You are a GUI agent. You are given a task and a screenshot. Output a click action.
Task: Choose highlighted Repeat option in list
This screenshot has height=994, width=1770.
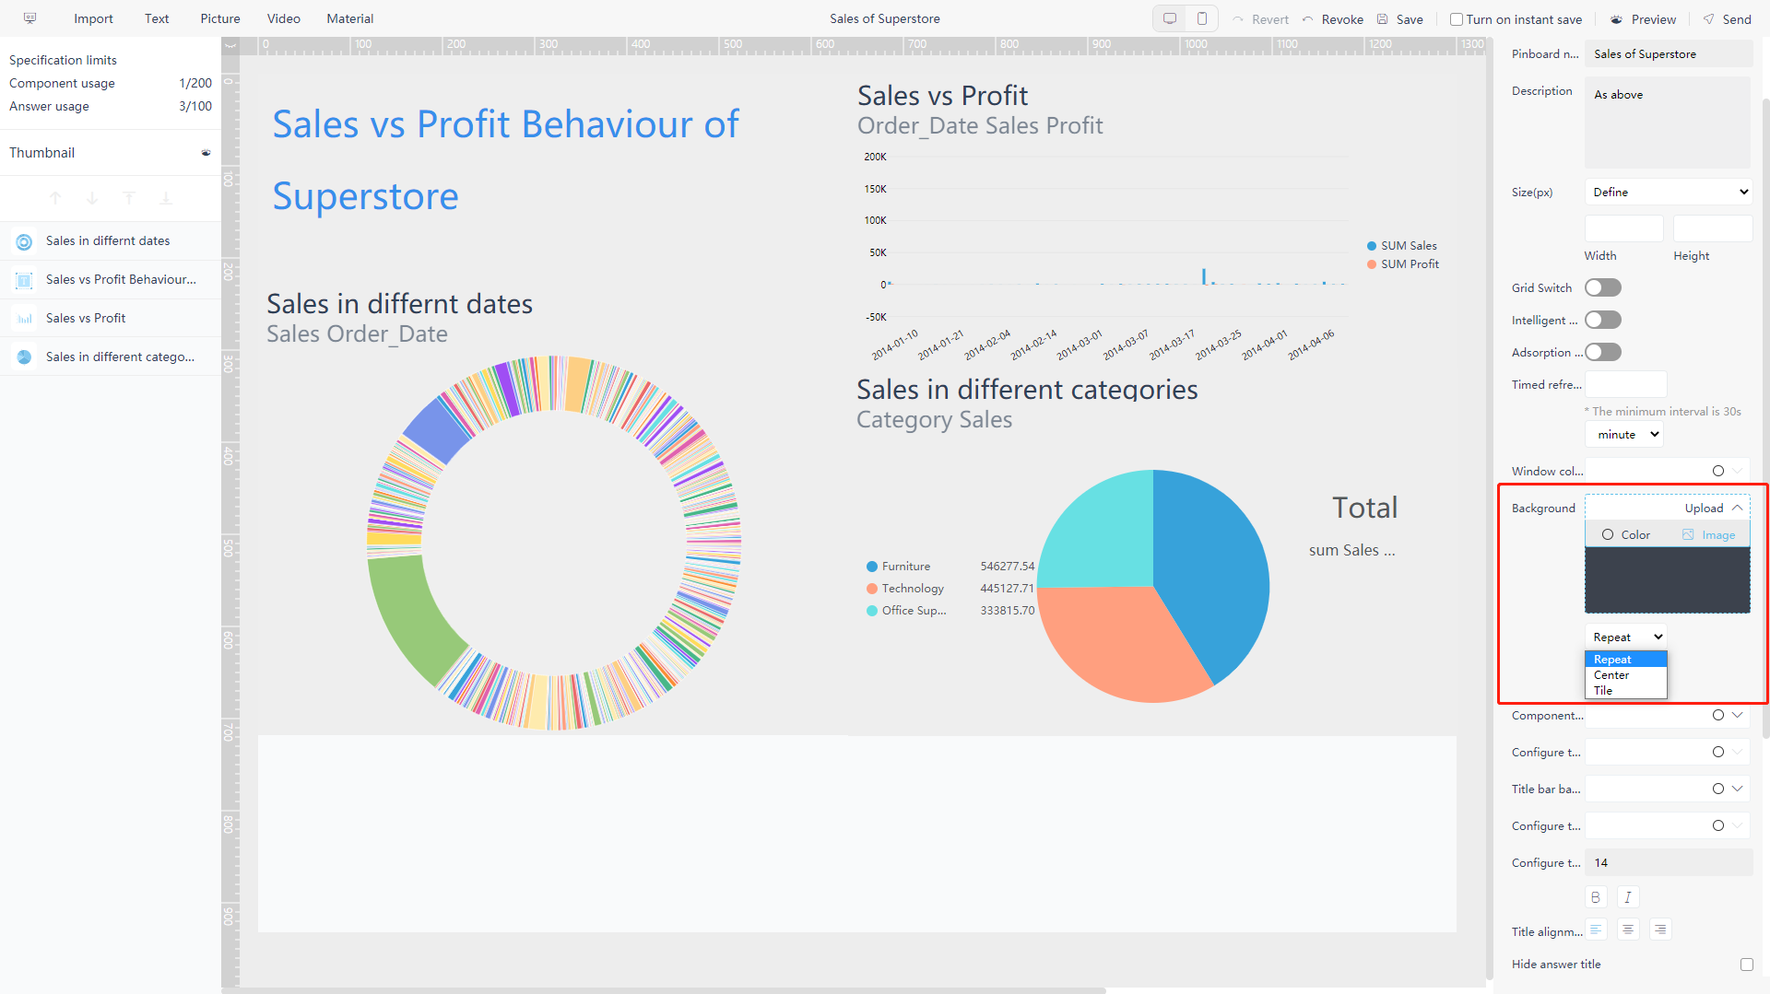click(1626, 660)
